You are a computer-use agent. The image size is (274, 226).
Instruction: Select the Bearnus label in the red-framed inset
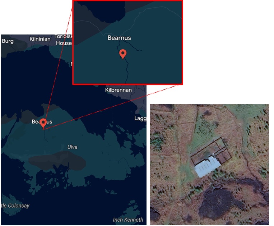point(119,38)
